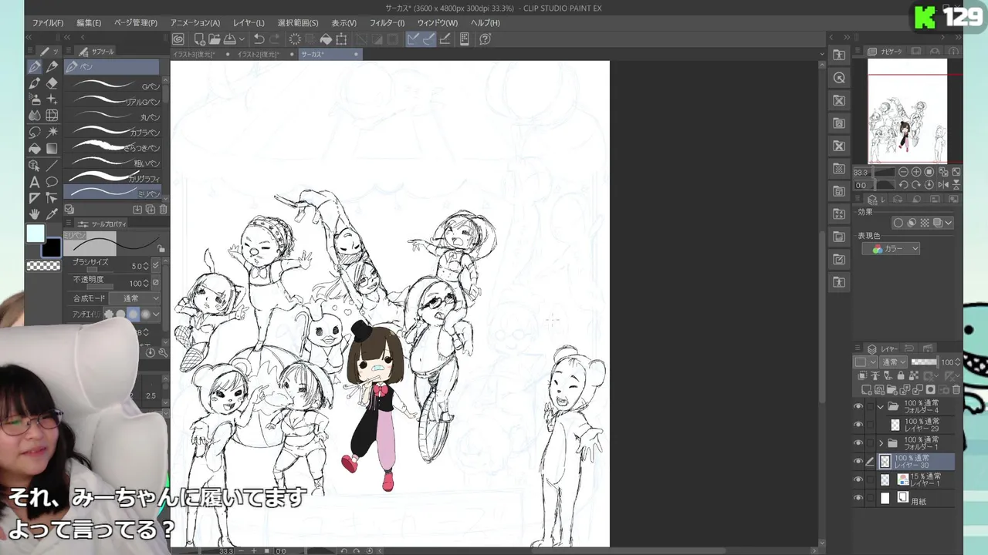988x555 pixels.
Task: Toggle the checkbox beside フォルダー 4
Action: click(870, 407)
